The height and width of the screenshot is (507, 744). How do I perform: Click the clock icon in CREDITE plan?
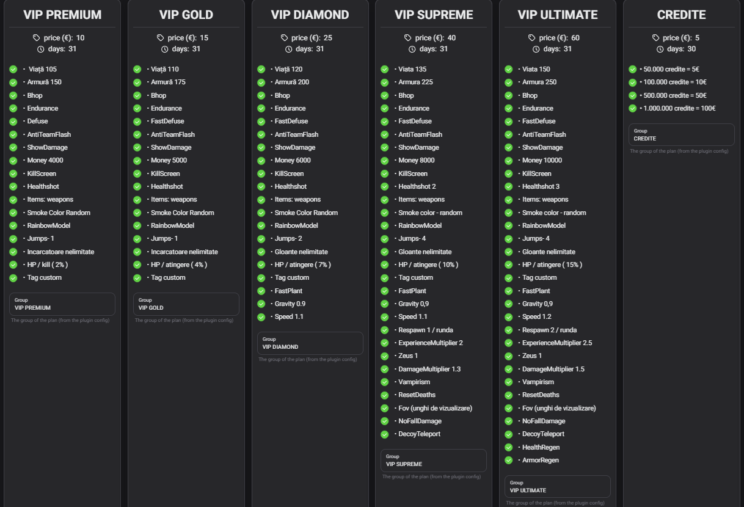pos(660,49)
